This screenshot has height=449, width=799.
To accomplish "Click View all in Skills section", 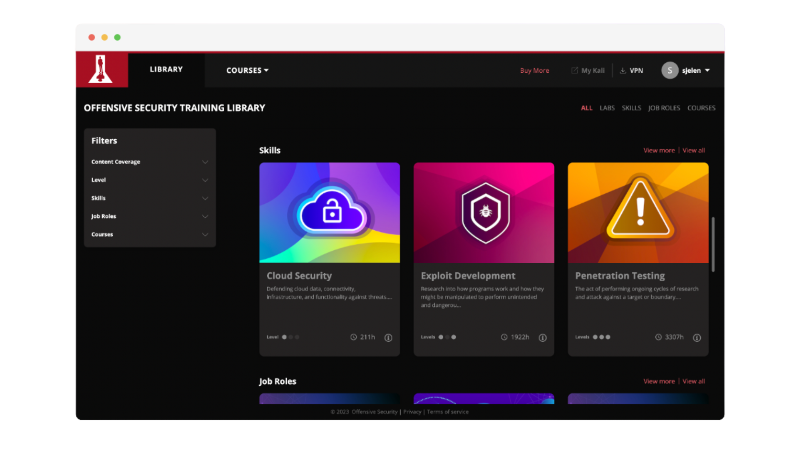I will pos(693,150).
